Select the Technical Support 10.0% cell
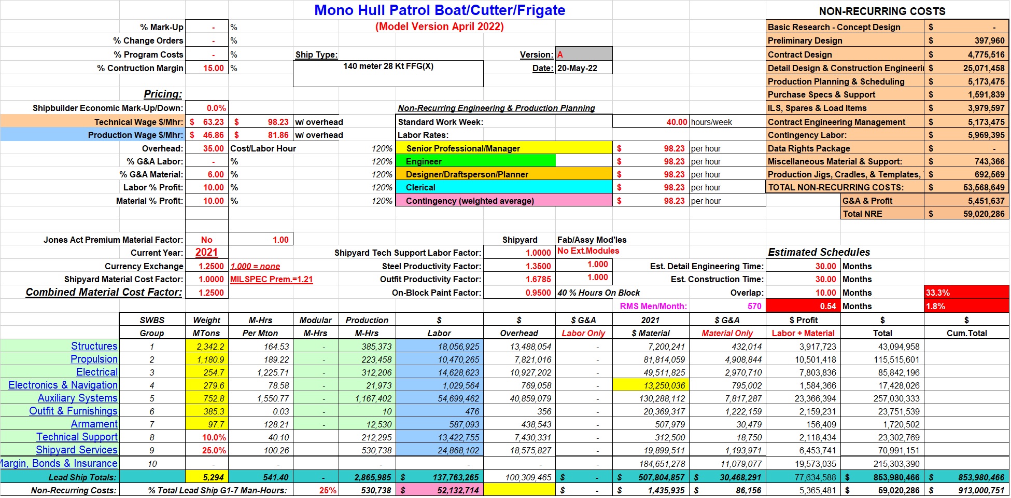The width and height of the screenshot is (1011, 498). 207,437
